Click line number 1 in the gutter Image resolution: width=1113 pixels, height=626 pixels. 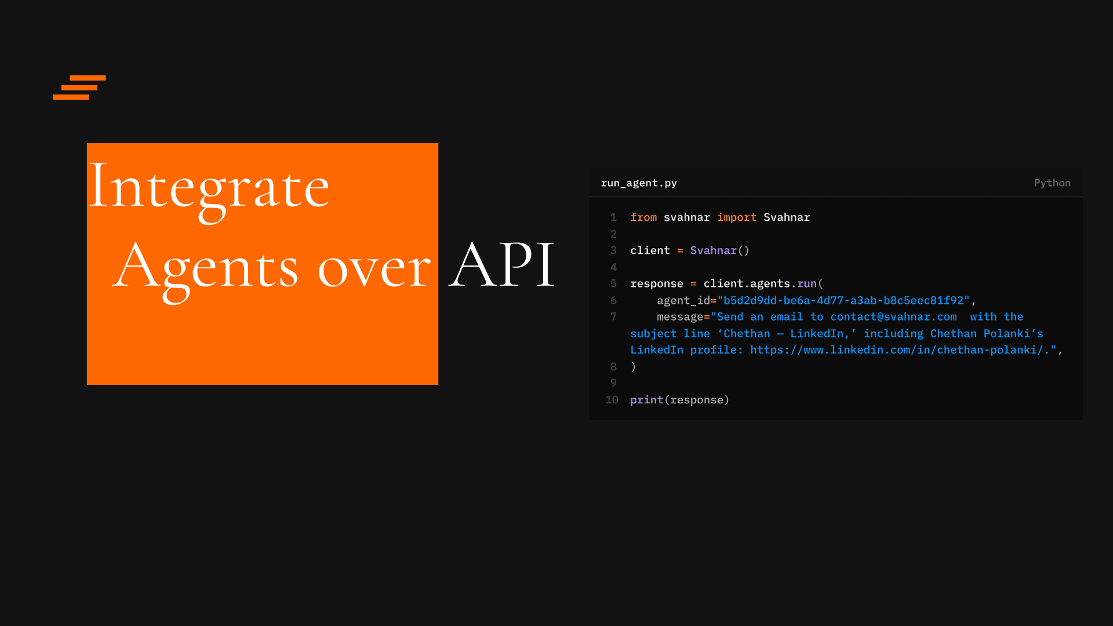pos(613,217)
